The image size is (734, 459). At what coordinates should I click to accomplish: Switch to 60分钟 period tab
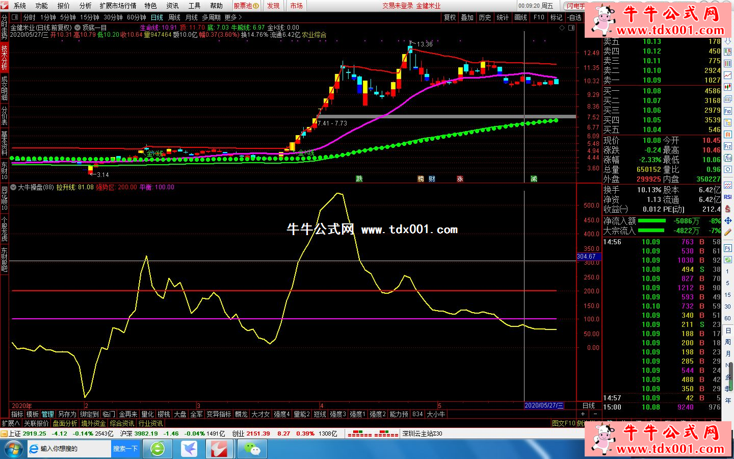137,17
